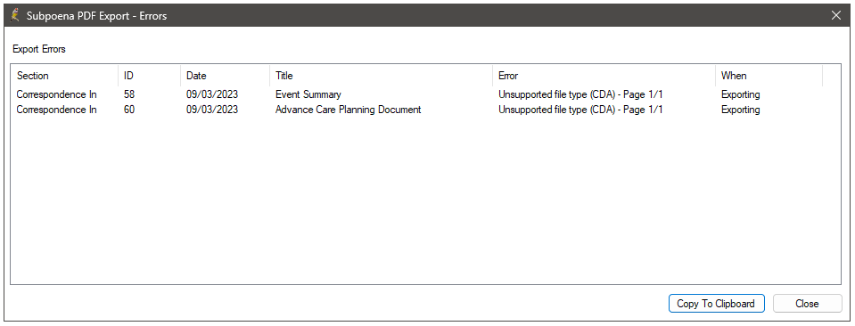Click ID 58 in the errors list
This screenshot has height=326, width=855.
coord(129,94)
